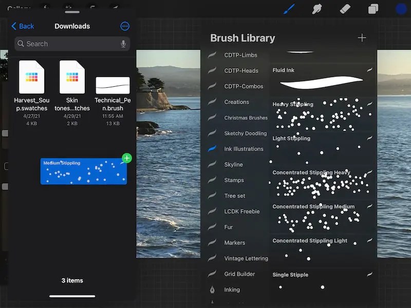This screenshot has width=411, height=308.
Task: Switch to the Eraser tool
Action: [345, 9]
